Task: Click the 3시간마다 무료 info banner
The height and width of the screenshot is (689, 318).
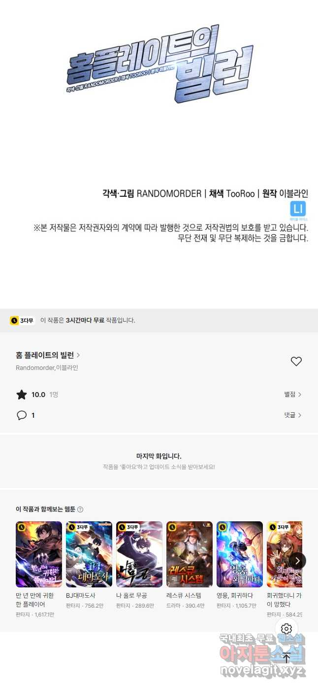Action: coord(159,321)
